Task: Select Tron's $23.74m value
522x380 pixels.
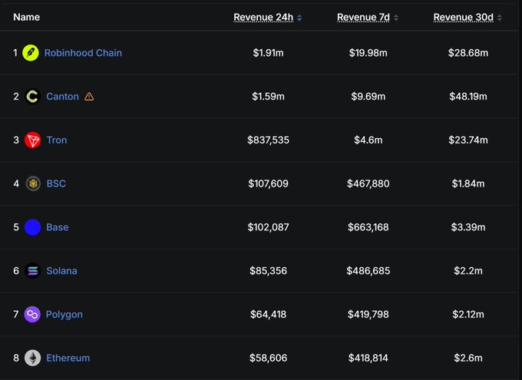Action: coord(468,140)
